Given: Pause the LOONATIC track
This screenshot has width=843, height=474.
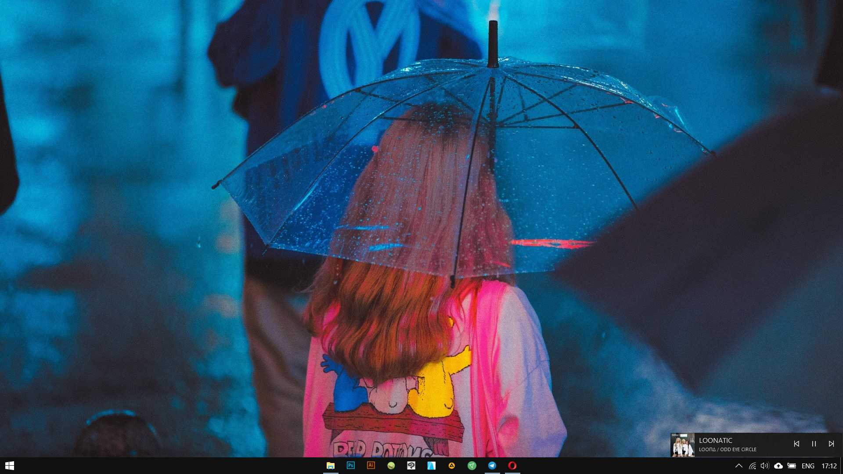Looking at the screenshot, I should pos(814,444).
